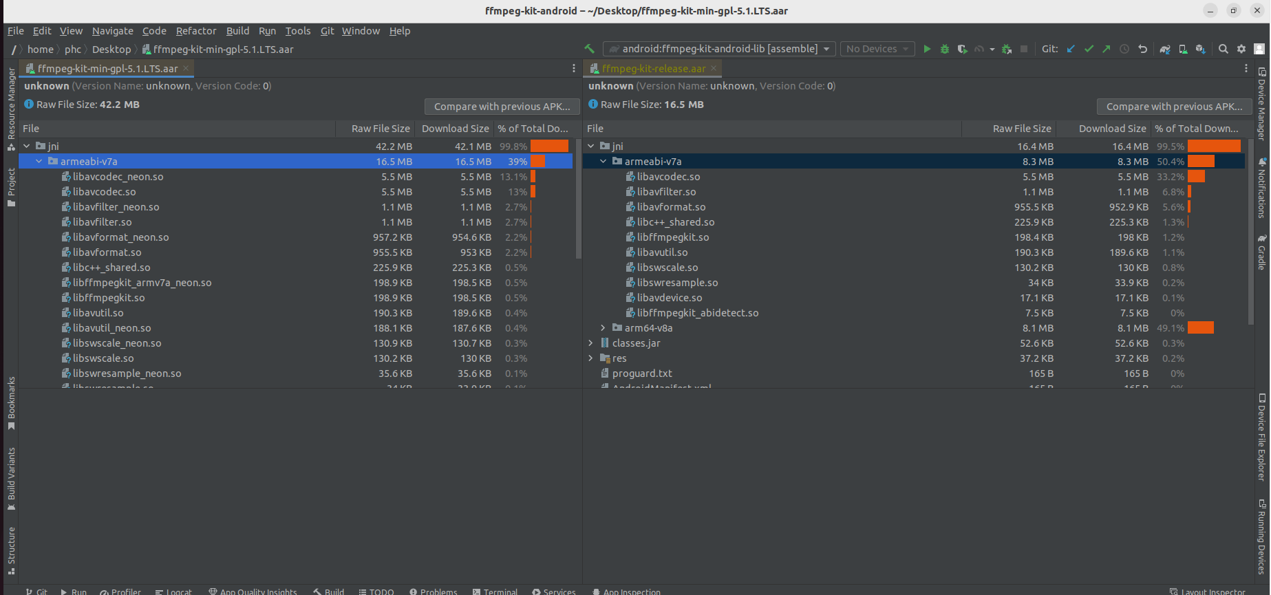The image size is (1271, 595).
Task: Open Device File Explorer side panel
Action: [x=1261, y=437]
